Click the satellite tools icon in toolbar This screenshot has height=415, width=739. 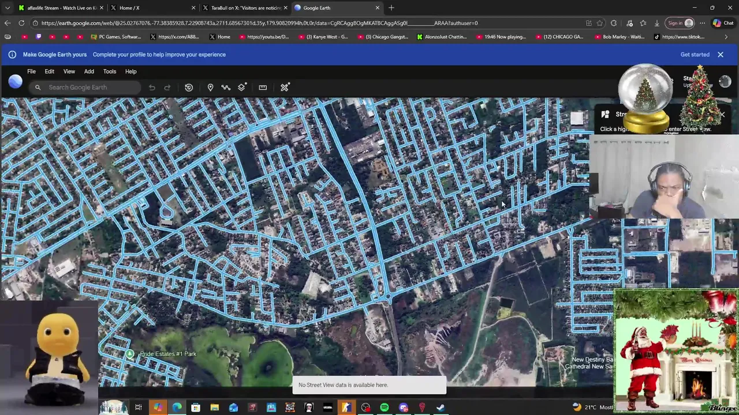(x=285, y=88)
